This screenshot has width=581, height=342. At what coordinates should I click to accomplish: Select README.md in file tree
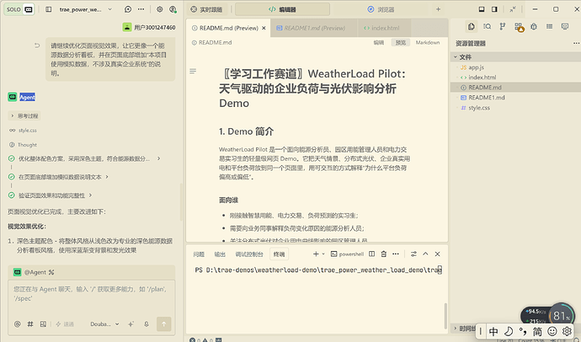click(516, 88)
